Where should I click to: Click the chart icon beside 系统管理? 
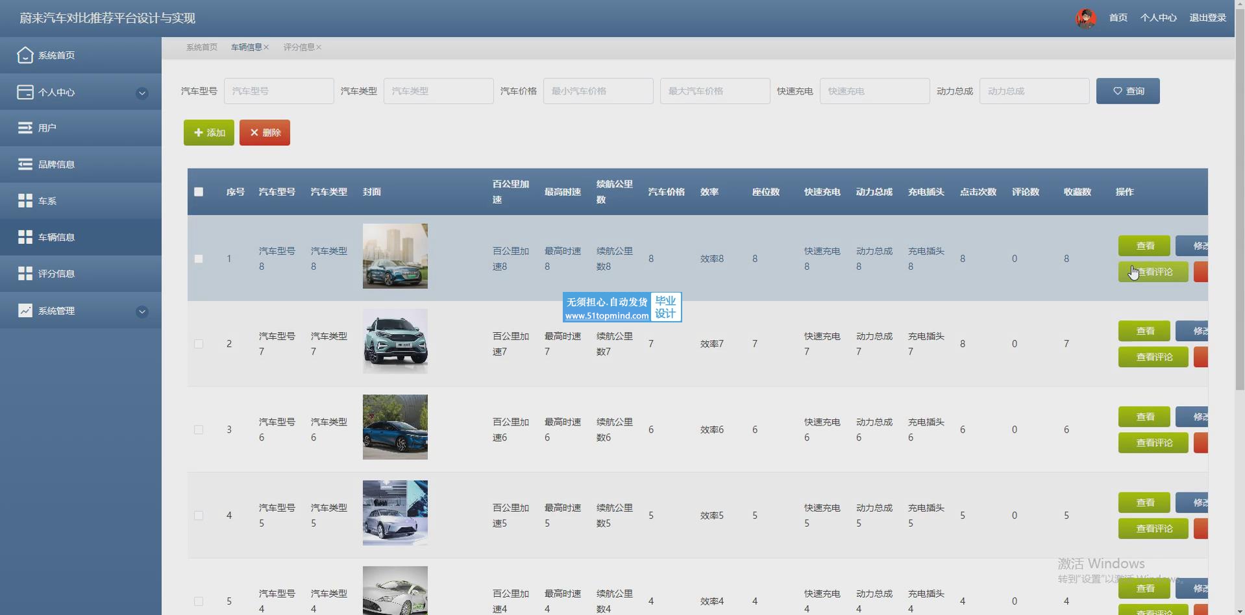(25, 310)
